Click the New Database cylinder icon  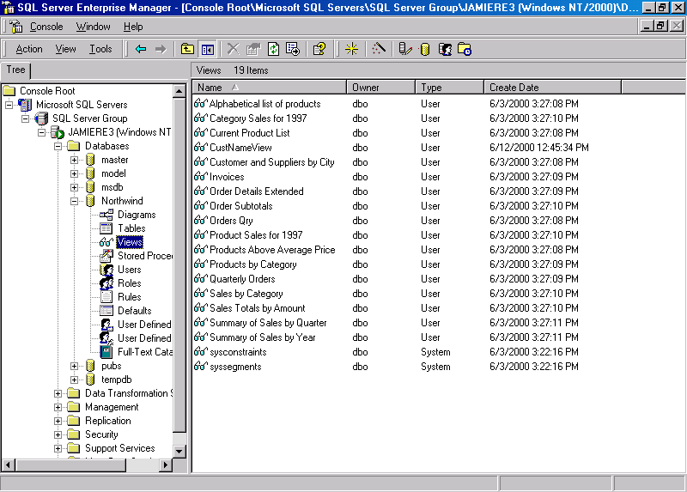[424, 49]
